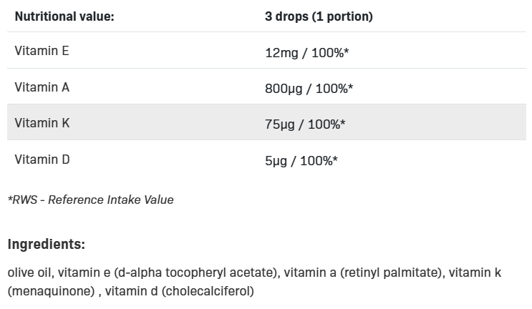The height and width of the screenshot is (309, 532).
Task: Select the 12mg / 100% value
Action: pyautogui.click(x=306, y=53)
